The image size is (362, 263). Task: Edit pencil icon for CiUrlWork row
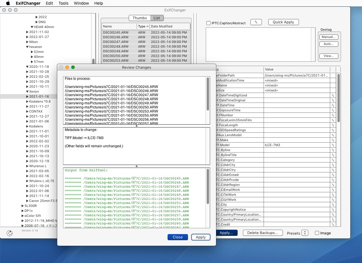click(333, 200)
